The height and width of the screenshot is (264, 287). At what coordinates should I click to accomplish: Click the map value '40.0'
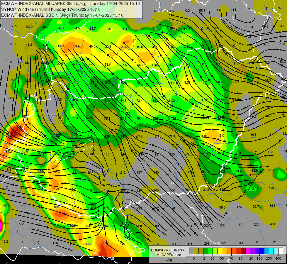click(187, 11)
